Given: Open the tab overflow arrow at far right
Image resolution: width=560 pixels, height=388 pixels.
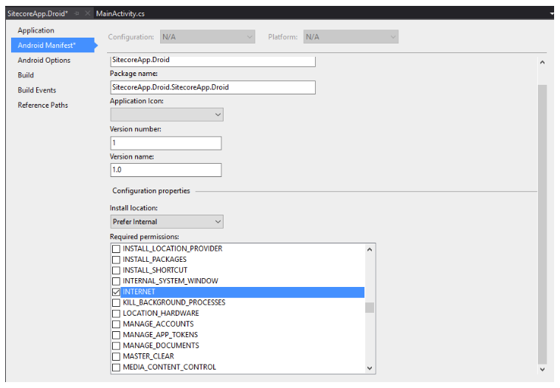Looking at the screenshot, I should 552,14.
